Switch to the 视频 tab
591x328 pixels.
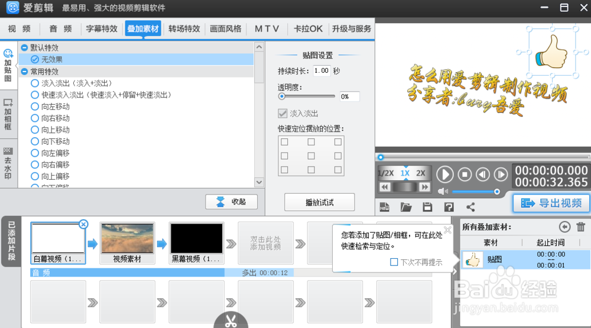(20, 28)
